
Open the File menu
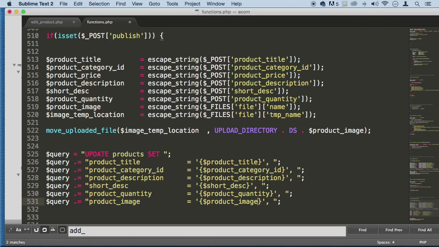click(63, 4)
